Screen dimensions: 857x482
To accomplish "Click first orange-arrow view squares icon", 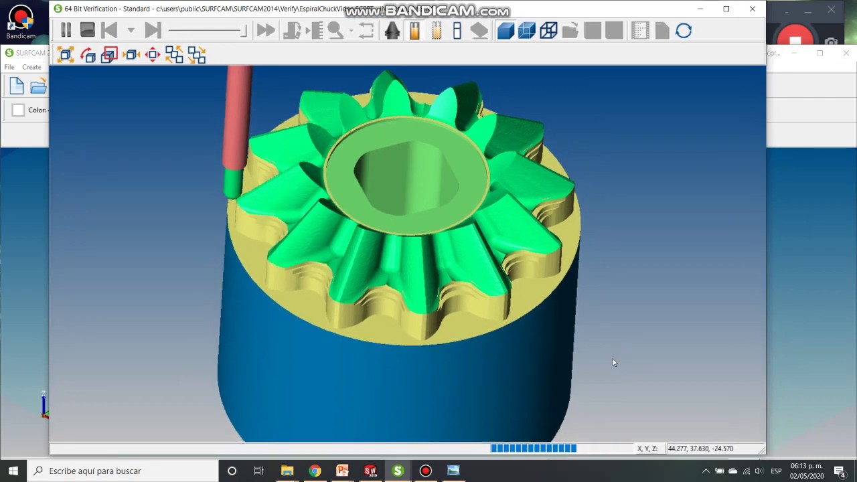I will 174,55.
